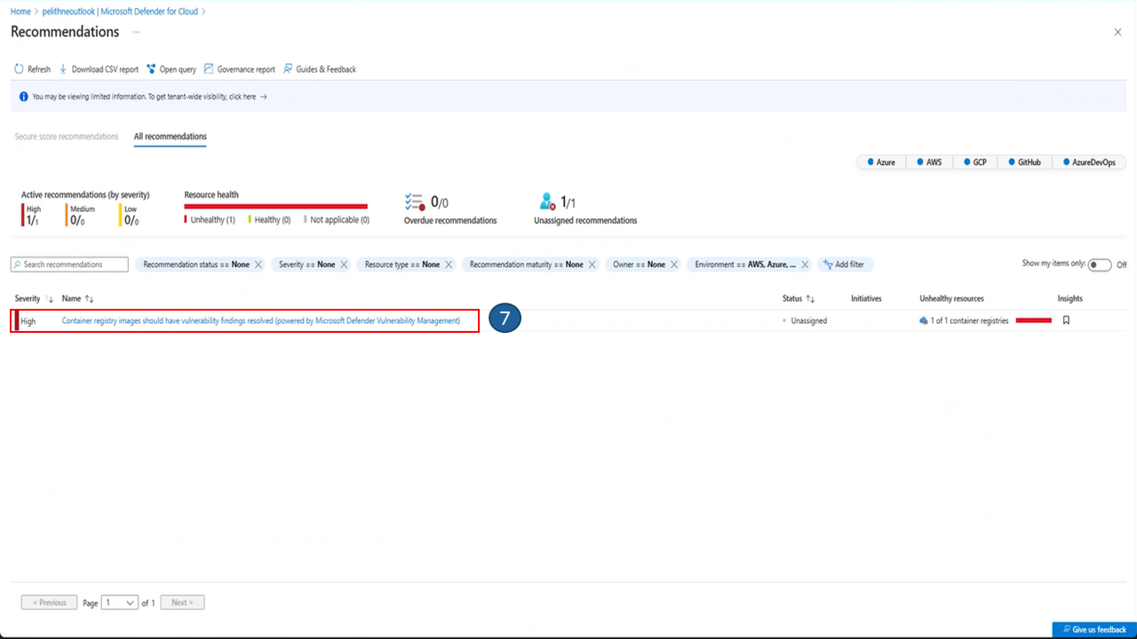Viewport: 1137px width, 639px height.
Task: Remove the Owner filter with X
Action: click(674, 264)
